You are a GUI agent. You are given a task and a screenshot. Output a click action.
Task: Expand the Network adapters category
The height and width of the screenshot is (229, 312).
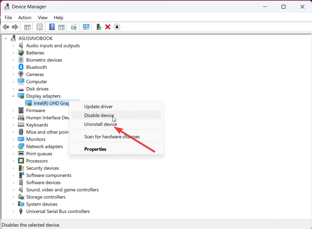pyautogui.click(x=13, y=146)
